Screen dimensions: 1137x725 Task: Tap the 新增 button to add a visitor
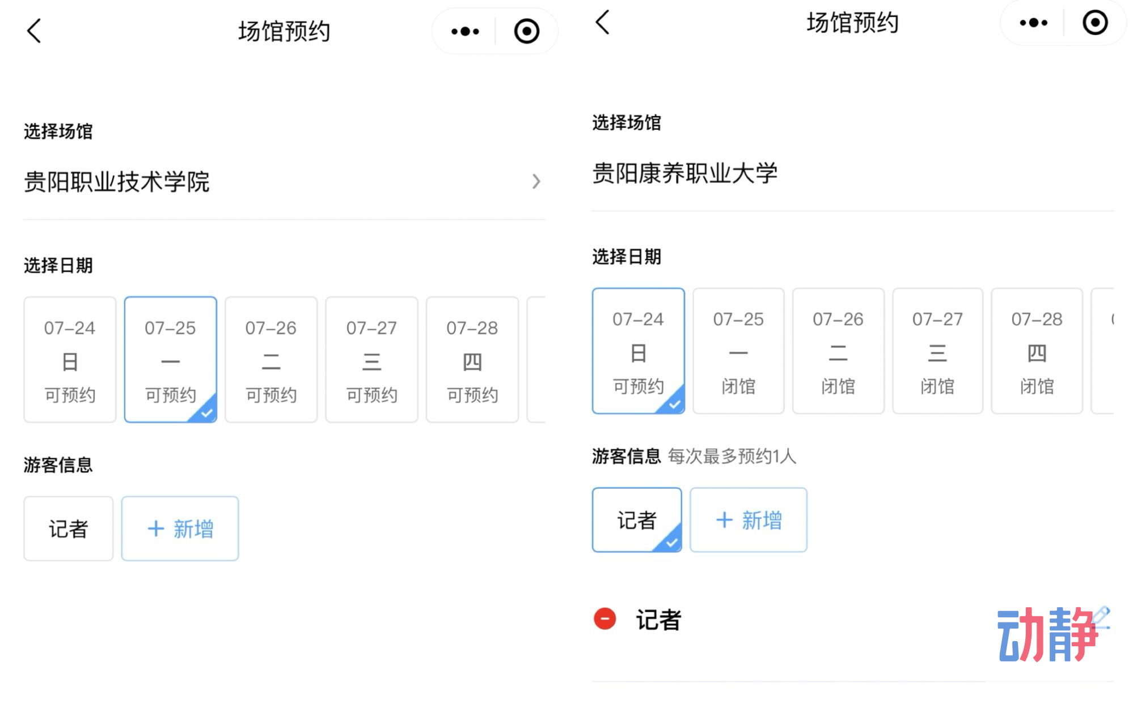pyautogui.click(x=179, y=527)
